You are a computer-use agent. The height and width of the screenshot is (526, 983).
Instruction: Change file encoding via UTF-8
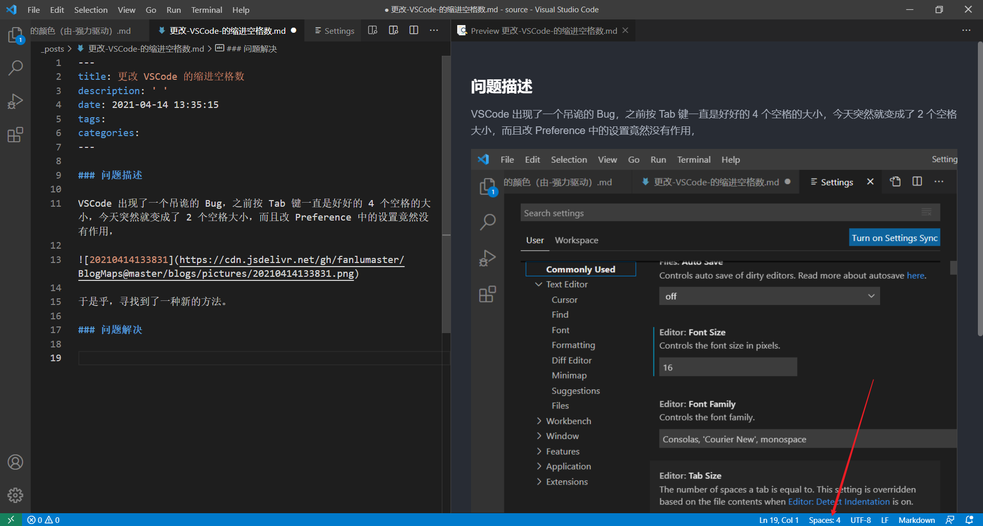(861, 520)
